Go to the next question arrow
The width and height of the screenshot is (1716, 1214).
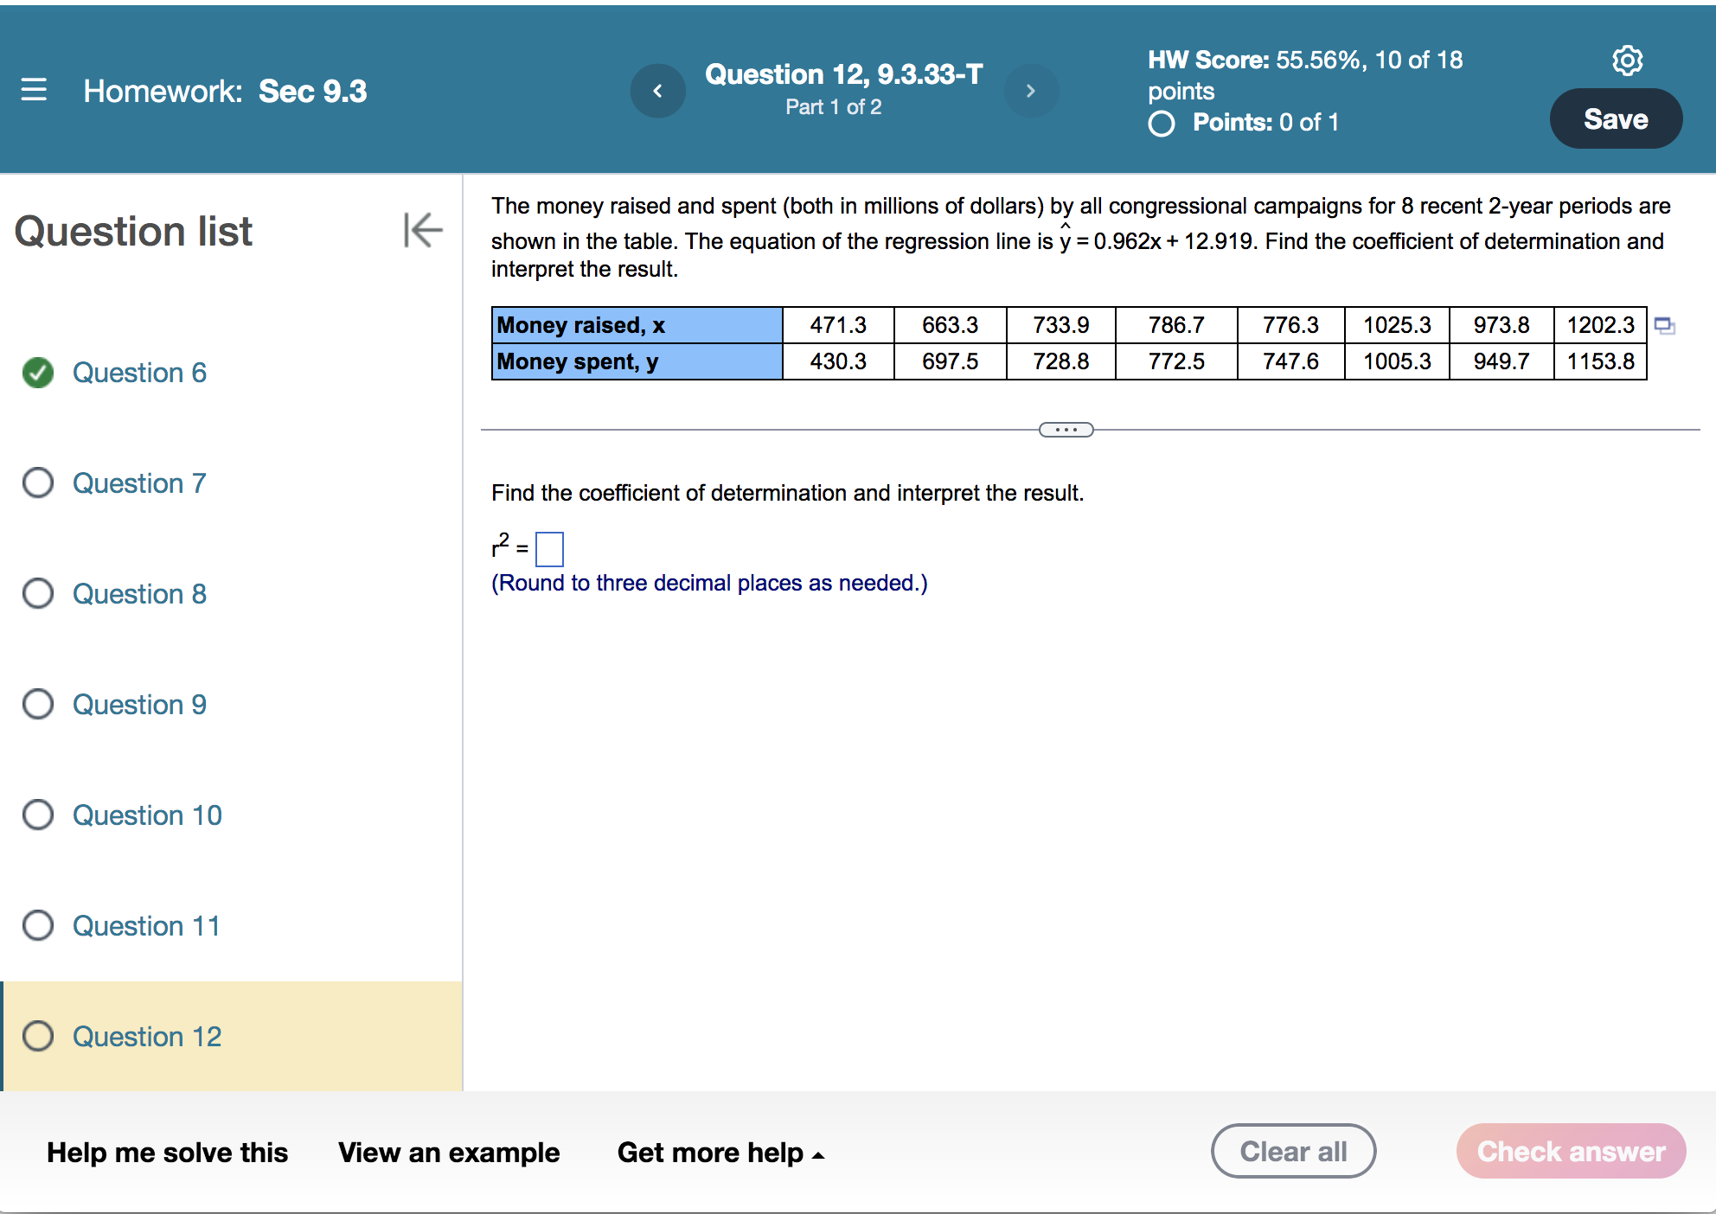pos(1030,91)
